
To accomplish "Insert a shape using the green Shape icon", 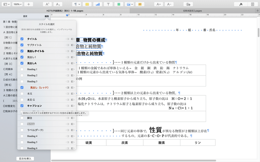I will tap(119, 4).
